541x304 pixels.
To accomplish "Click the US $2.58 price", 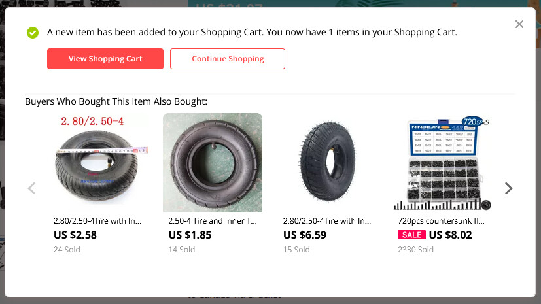I will tap(75, 235).
